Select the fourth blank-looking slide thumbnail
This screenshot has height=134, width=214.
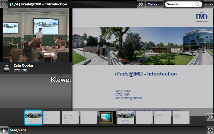(x=89, y=118)
